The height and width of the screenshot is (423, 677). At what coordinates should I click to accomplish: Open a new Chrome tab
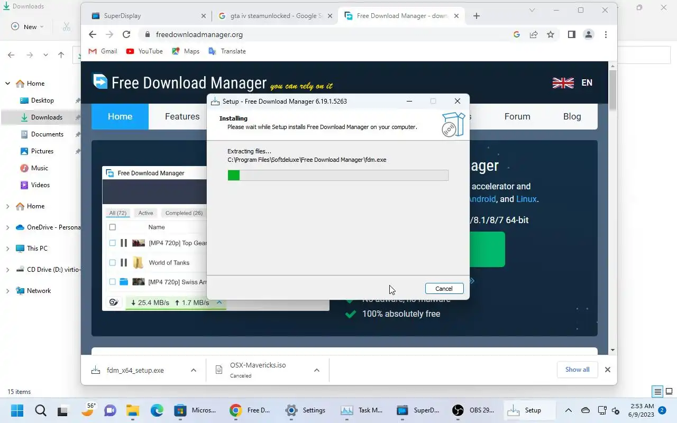[477, 16]
